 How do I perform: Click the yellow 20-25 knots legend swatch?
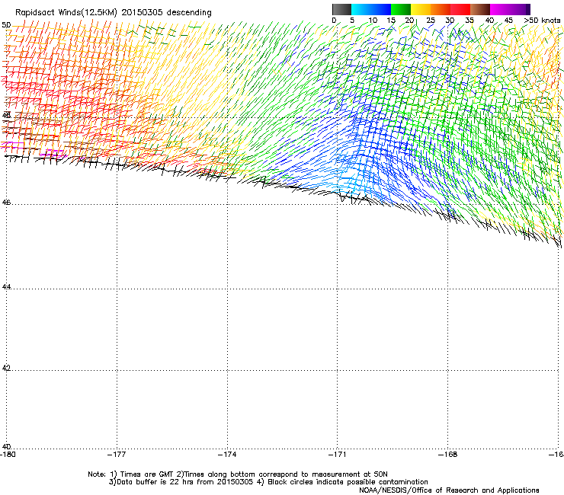421,9
